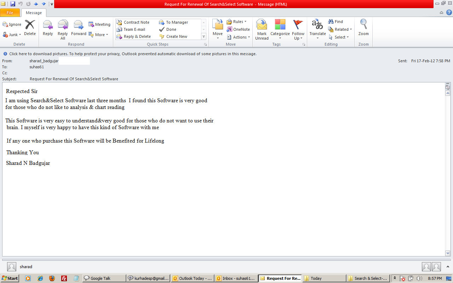The height and width of the screenshot is (283, 453).
Task: Open the Quick Steps dialog launcher
Action: click(205, 45)
